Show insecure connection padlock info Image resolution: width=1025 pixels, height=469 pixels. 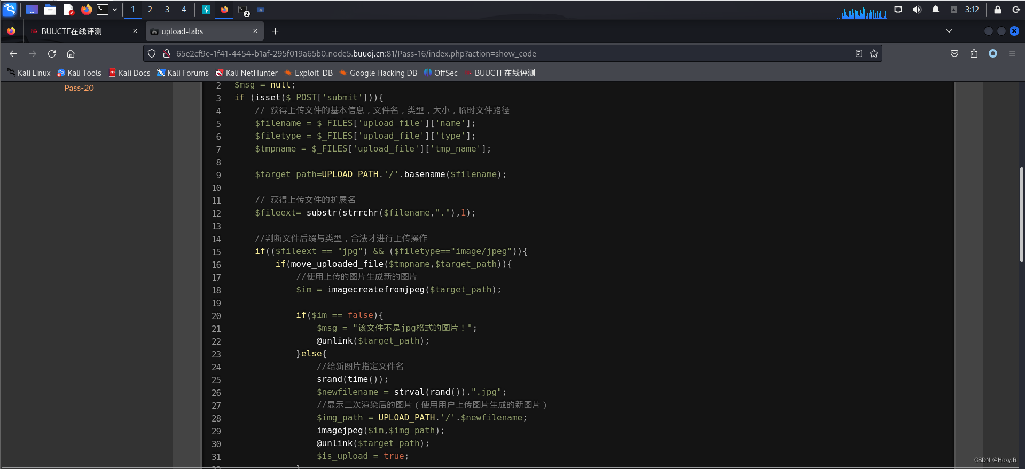[166, 53]
